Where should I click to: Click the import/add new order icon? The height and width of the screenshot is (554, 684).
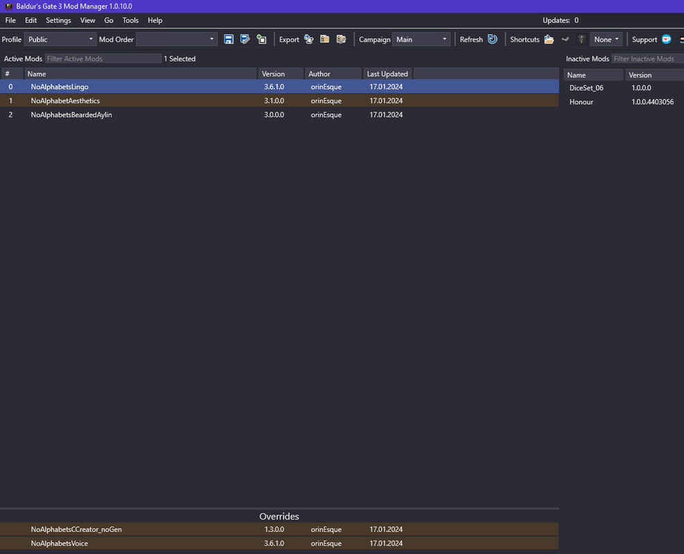click(x=262, y=39)
